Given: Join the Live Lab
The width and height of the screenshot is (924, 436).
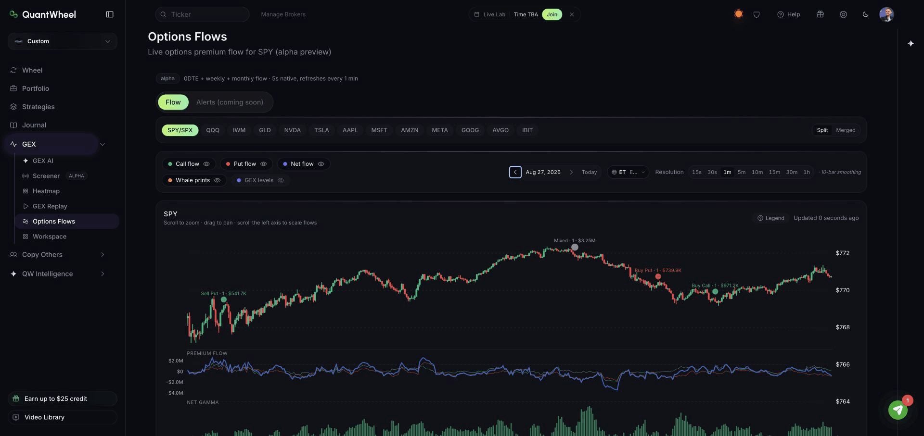Looking at the screenshot, I should [552, 14].
